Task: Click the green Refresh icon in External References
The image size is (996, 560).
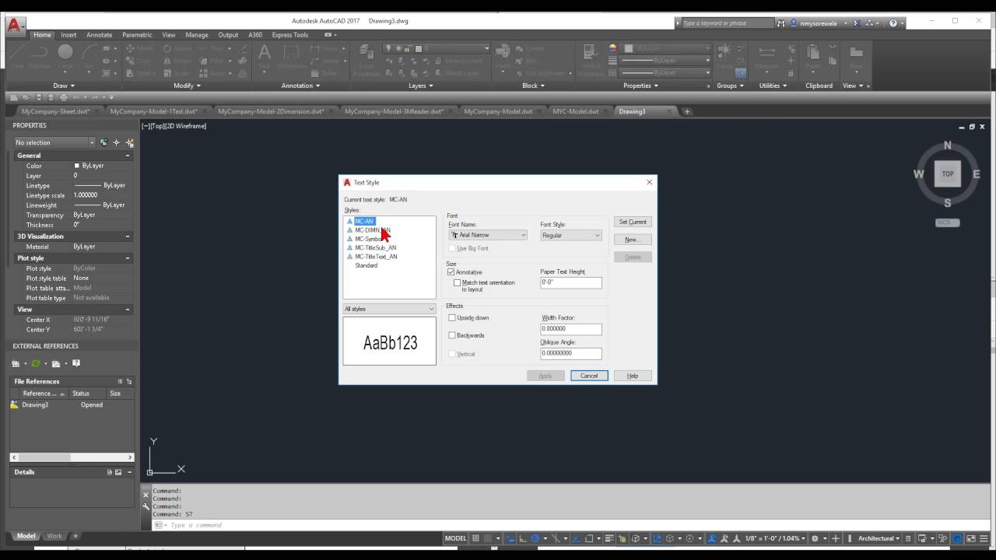Action: click(36, 363)
